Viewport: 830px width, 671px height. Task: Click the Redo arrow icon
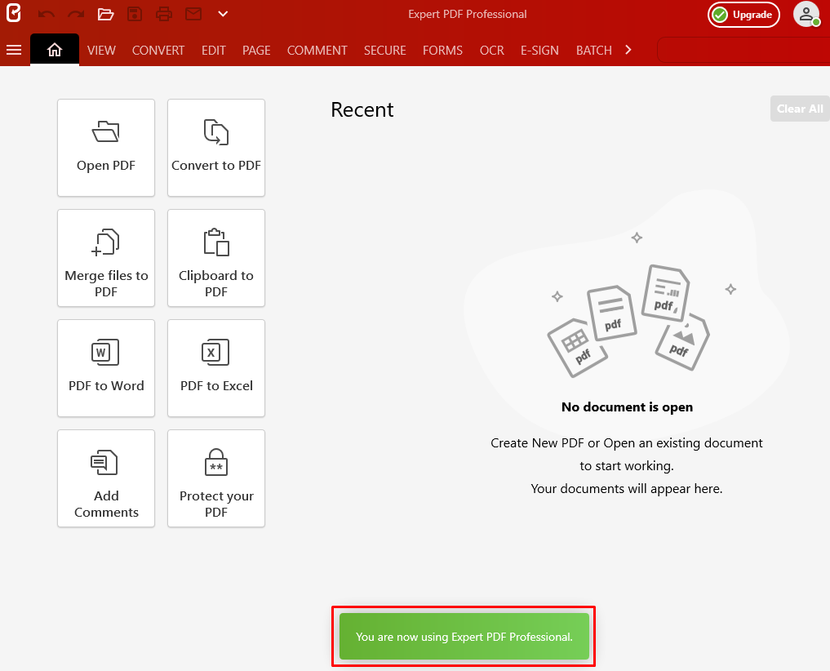76,15
